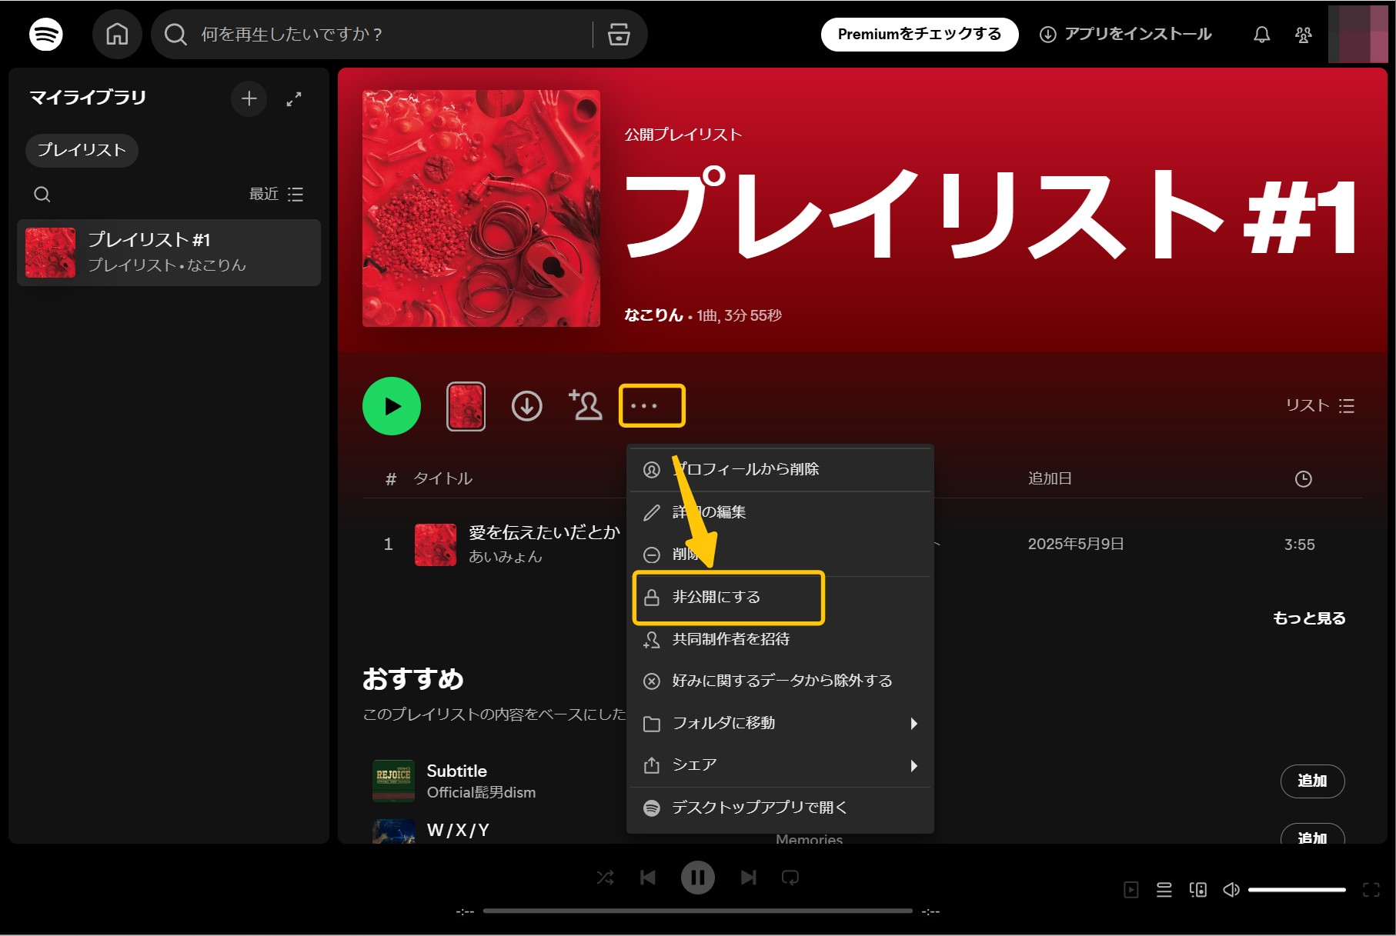This screenshot has width=1396, height=936.
Task: Invite collaborators via add-person icon
Action: coord(586,405)
